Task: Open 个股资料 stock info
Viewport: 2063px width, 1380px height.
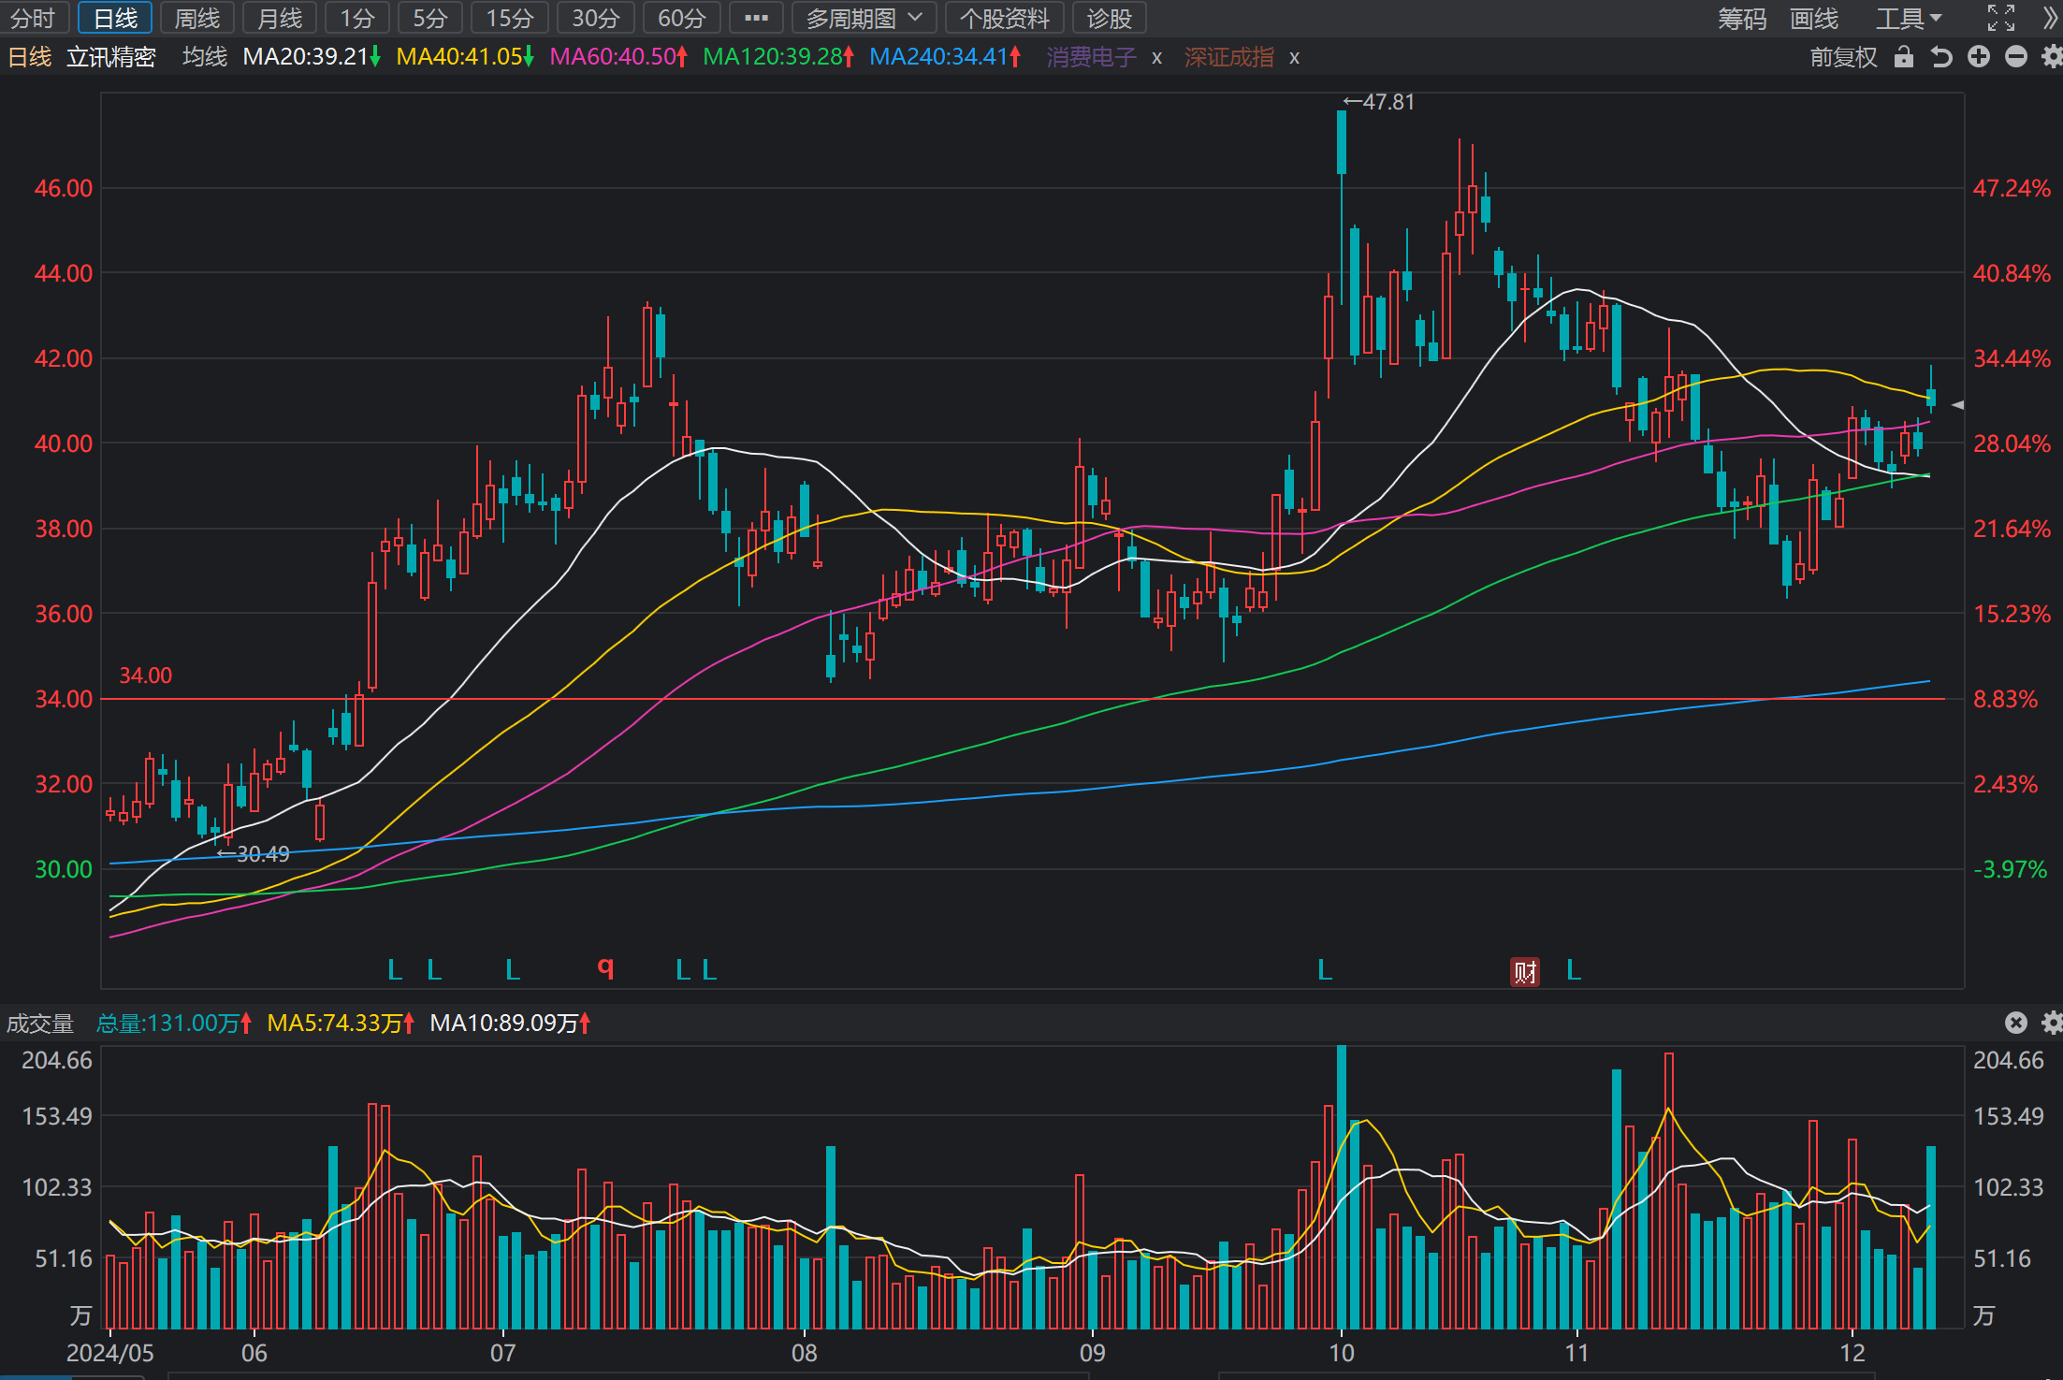Action: (1004, 18)
